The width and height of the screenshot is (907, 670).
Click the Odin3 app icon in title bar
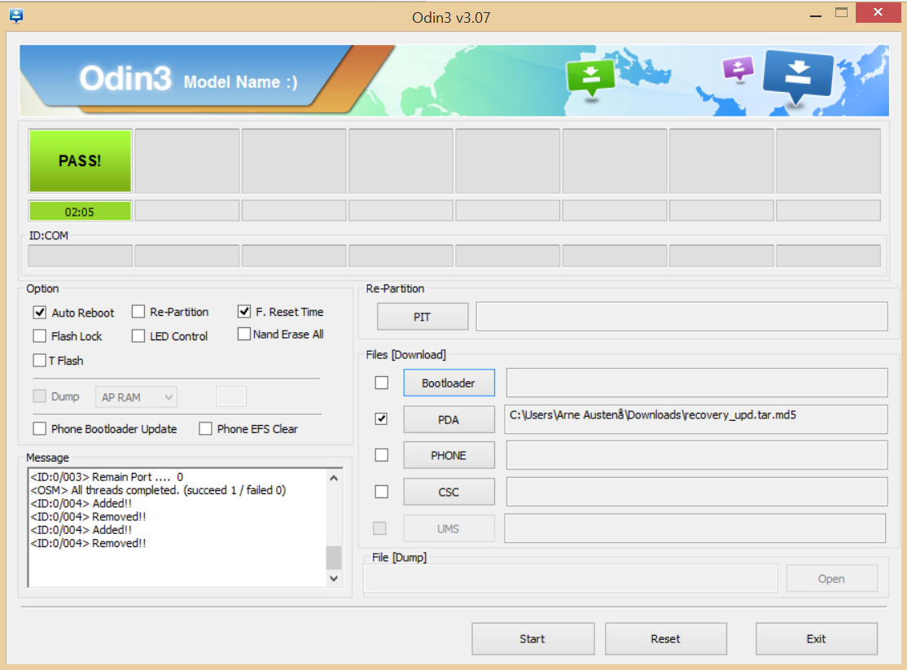16,15
